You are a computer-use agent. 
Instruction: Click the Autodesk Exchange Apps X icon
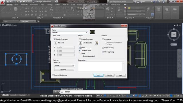154,2
